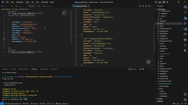Collapse the GITHUB REPO section
The width and height of the screenshot is (188, 105).
(x=156, y=9)
